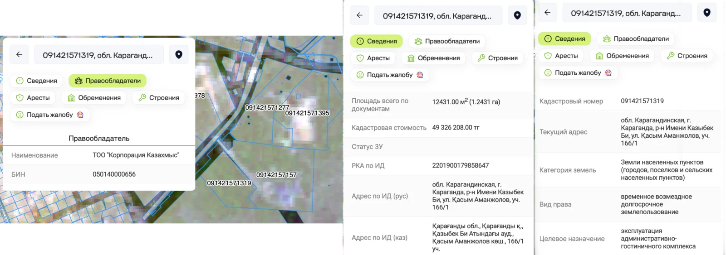Select Сведения tab in right panel
The height and width of the screenshot is (255, 726).
click(x=564, y=39)
